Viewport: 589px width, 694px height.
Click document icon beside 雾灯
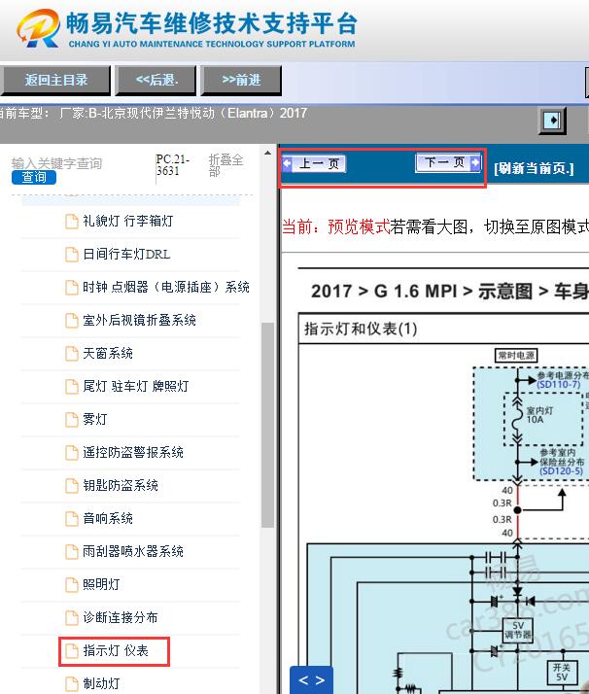click(72, 420)
